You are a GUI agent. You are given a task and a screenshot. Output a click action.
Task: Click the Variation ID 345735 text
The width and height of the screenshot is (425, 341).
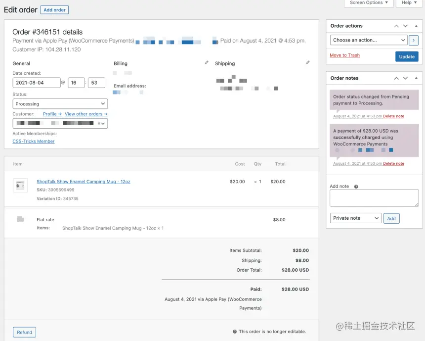pyautogui.click(x=57, y=198)
